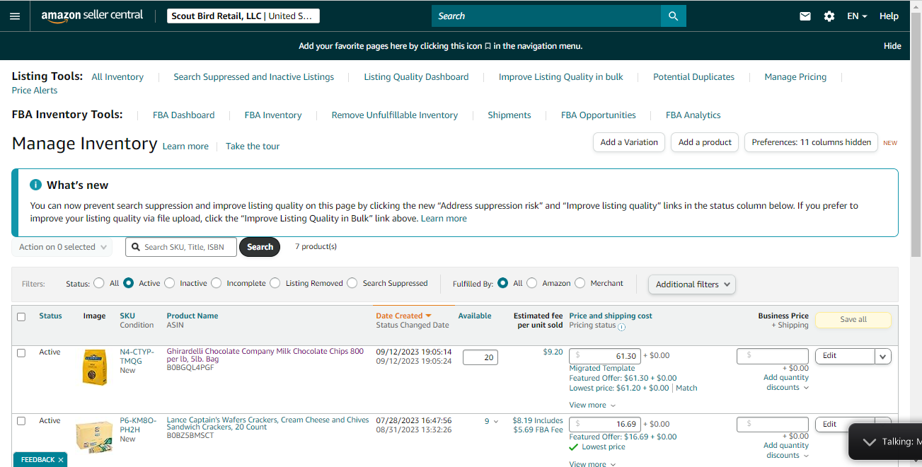Click the Ghirardelli price field showing 61.30

pos(604,356)
